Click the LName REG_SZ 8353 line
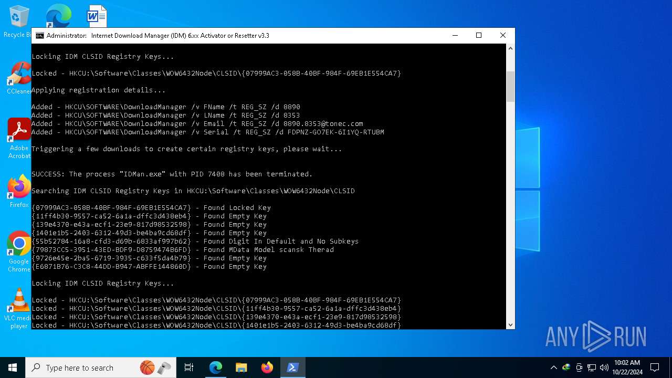Screen dimensions: 672x378 (166, 115)
